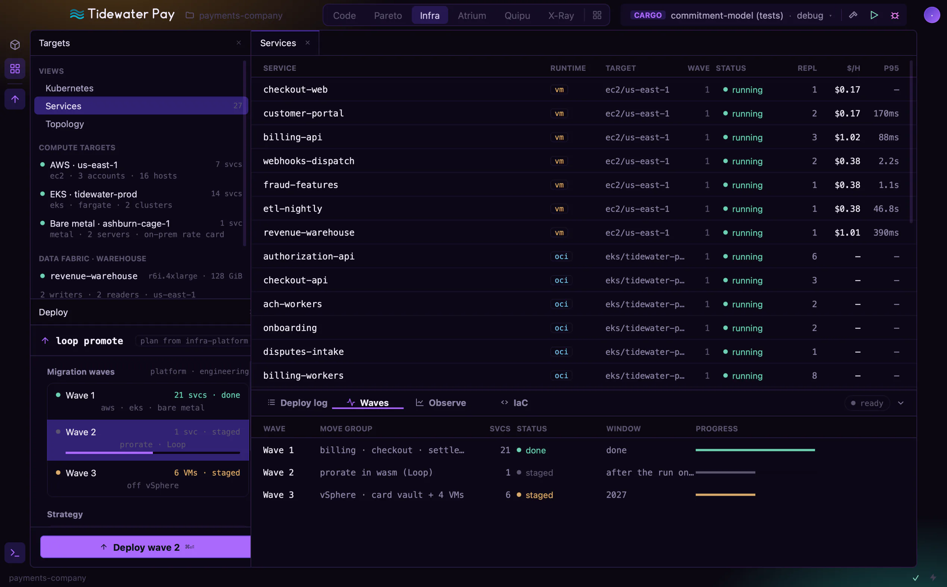947x587 pixels.
Task: Open the apps grid icon after X-Ray
Action: tap(597, 15)
